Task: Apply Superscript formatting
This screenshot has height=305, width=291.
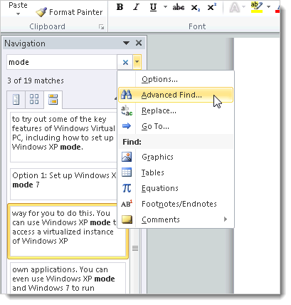Action: (211, 7)
